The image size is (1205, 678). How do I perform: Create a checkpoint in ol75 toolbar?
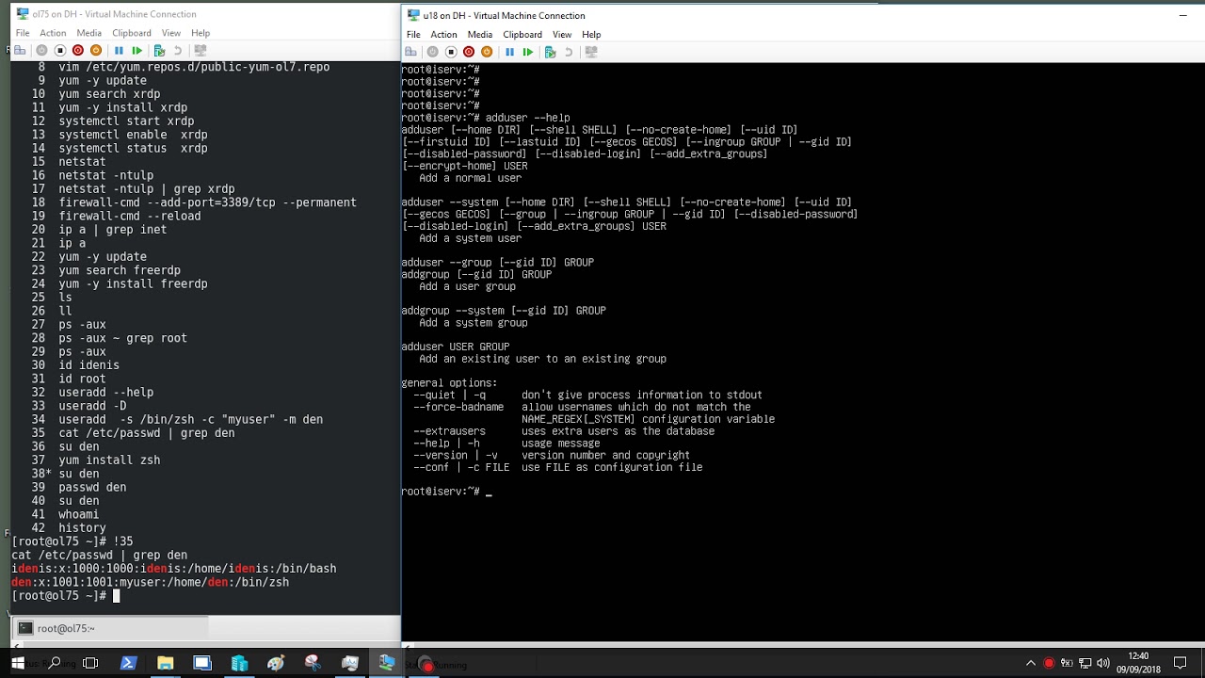tap(159, 50)
